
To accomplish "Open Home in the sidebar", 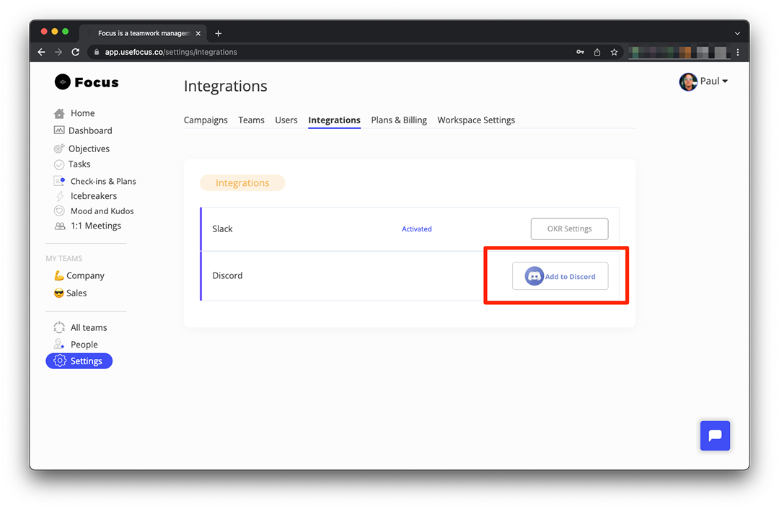I will tap(82, 113).
